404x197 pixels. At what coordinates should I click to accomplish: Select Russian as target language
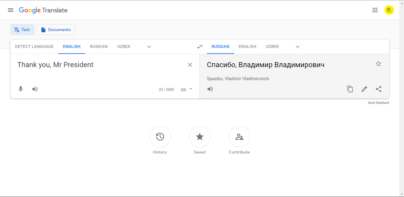[x=220, y=47]
